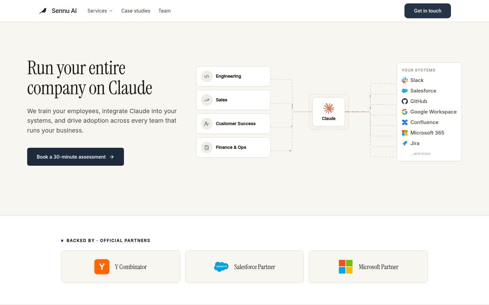Click the Slack label in systems list
The height and width of the screenshot is (305, 489).
pos(417,80)
